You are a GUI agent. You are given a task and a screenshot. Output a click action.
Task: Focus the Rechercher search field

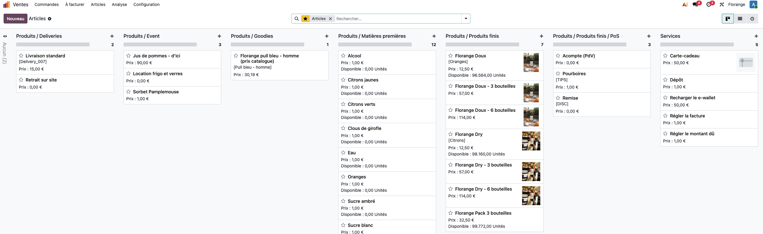pyautogui.click(x=398, y=19)
